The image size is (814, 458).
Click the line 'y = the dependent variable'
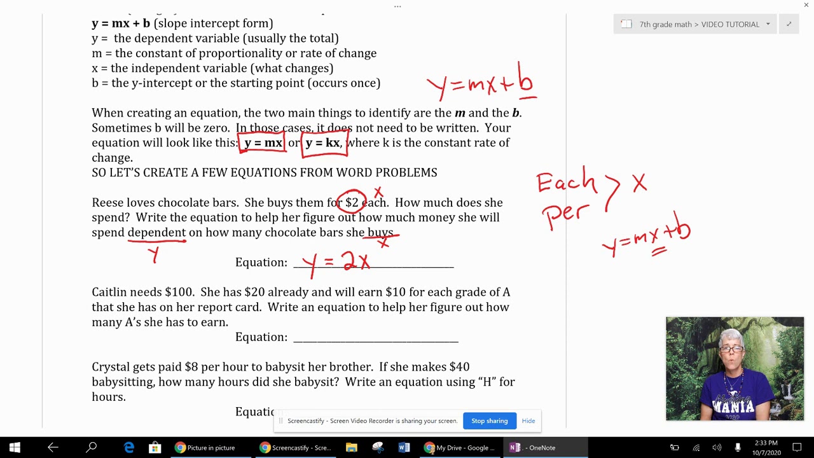point(215,38)
